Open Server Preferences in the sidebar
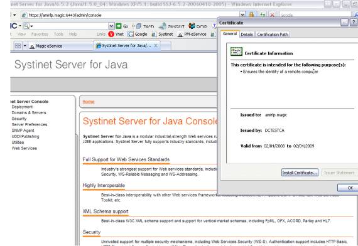The image size is (358, 246). [30, 125]
